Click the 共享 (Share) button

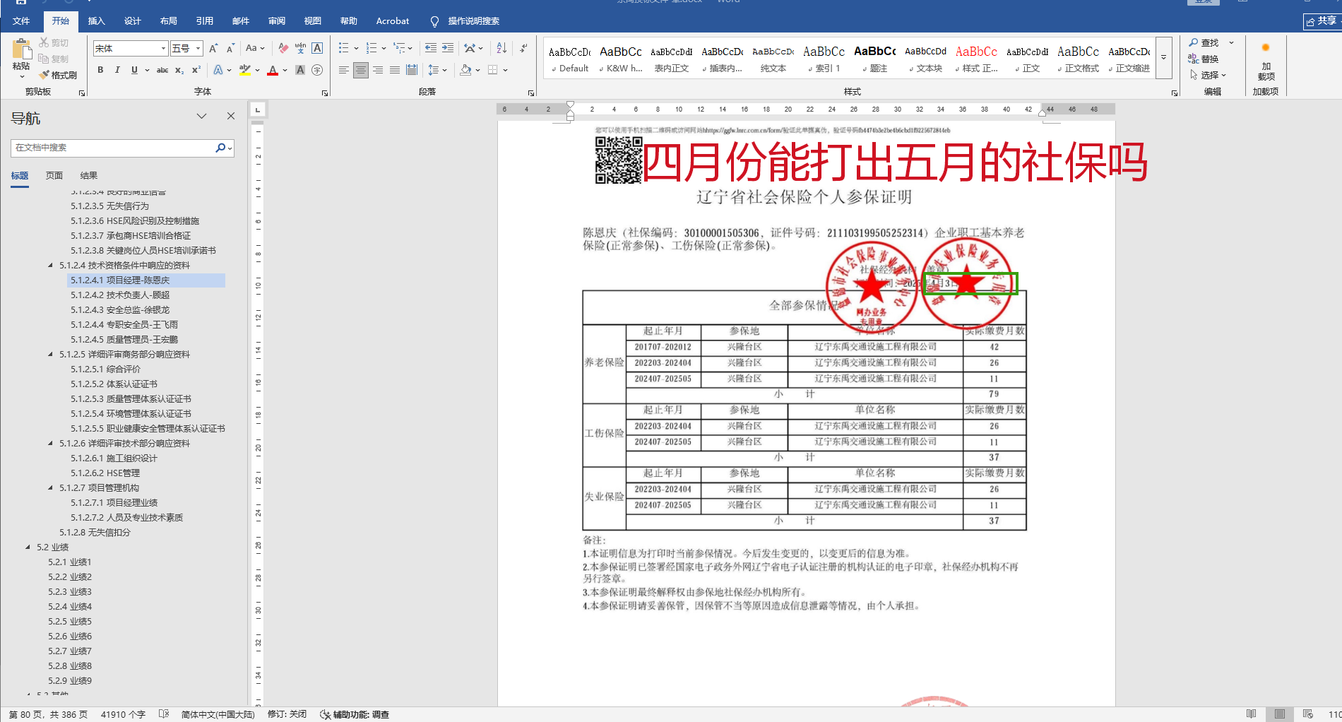1322,21
